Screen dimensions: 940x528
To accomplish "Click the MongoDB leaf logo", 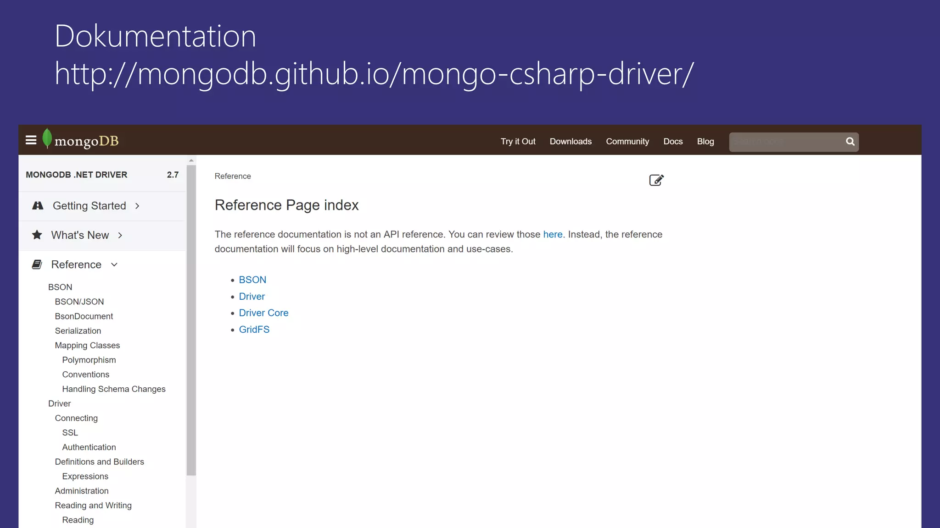I will pos(47,138).
